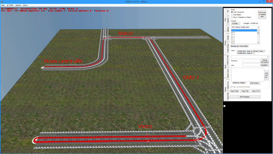Click the track list scroll-down arrow

click(x=258, y=42)
